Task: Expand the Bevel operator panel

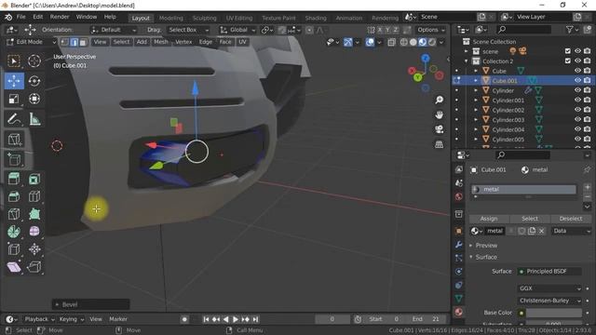Action: [91, 304]
